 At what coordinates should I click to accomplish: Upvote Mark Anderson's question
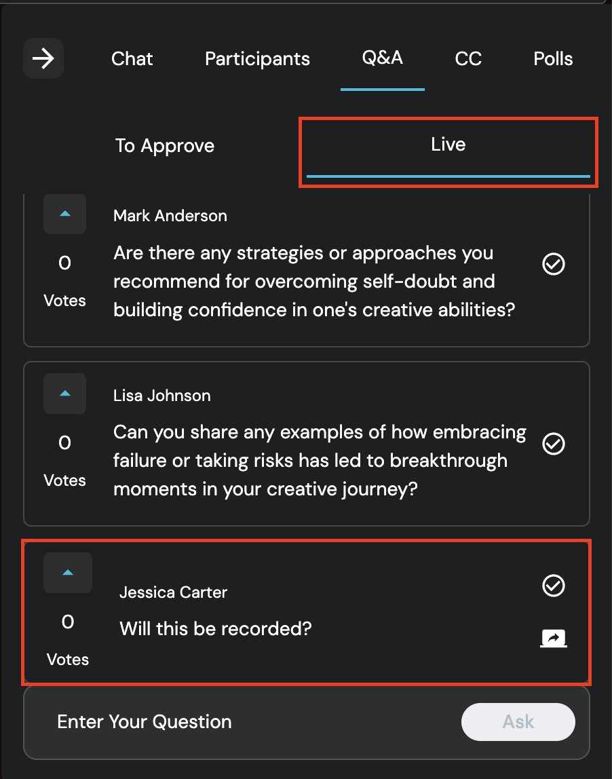(65, 214)
